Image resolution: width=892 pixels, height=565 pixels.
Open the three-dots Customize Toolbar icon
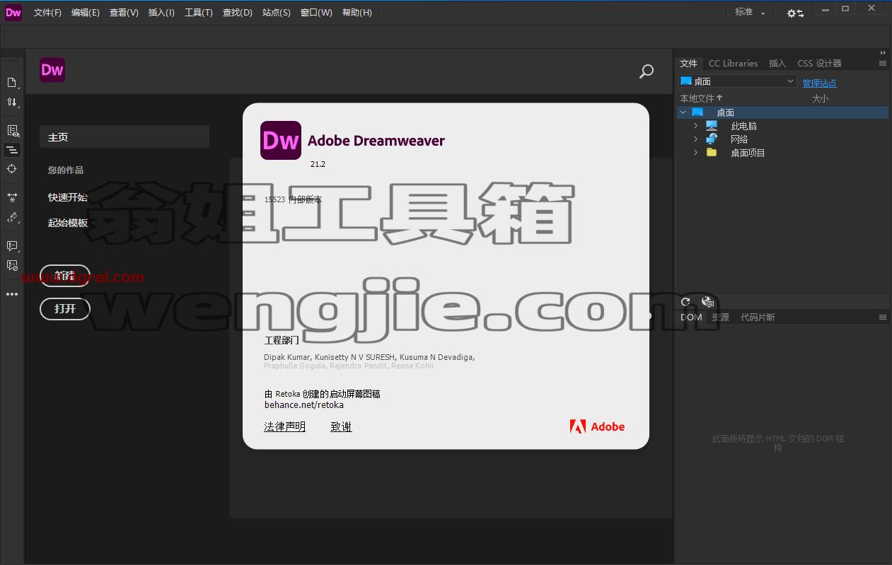12,294
